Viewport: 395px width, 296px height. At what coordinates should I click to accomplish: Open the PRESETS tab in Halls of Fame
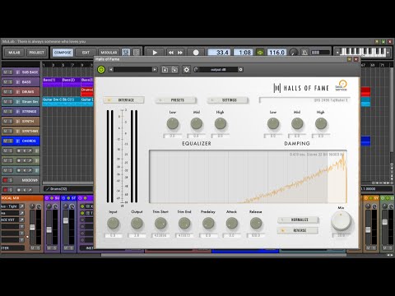click(x=175, y=100)
